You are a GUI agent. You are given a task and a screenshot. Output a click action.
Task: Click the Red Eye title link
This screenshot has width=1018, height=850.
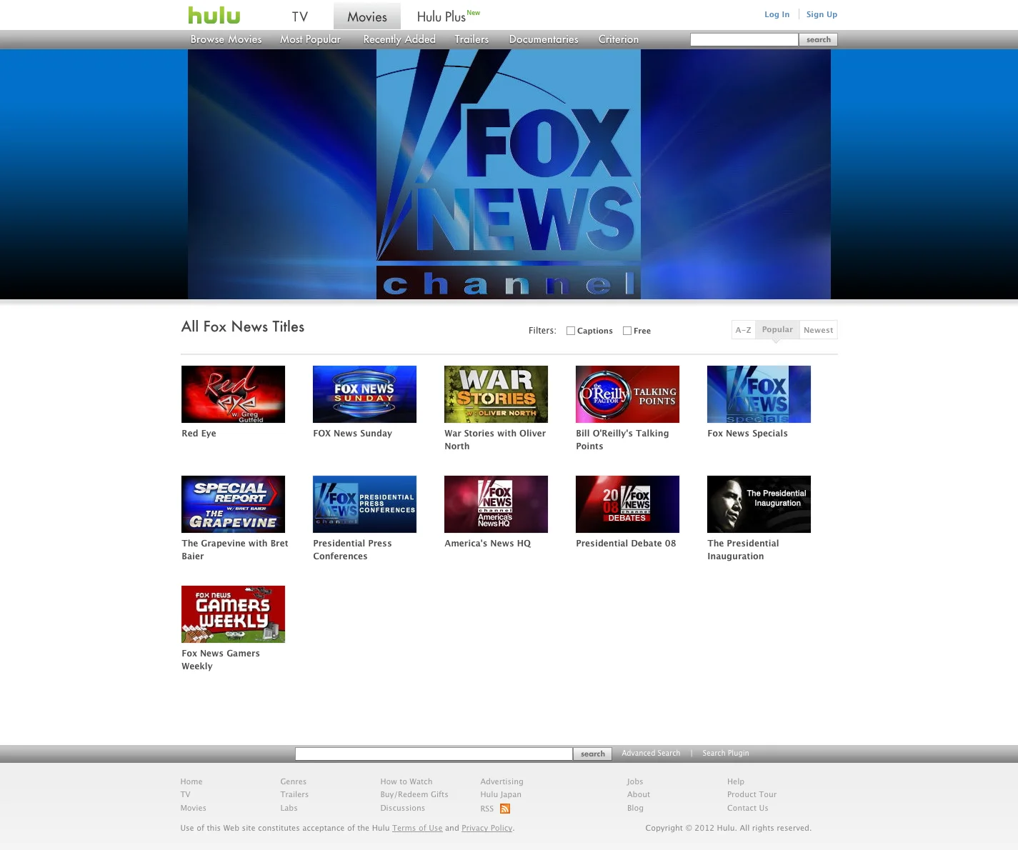tap(199, 434)
